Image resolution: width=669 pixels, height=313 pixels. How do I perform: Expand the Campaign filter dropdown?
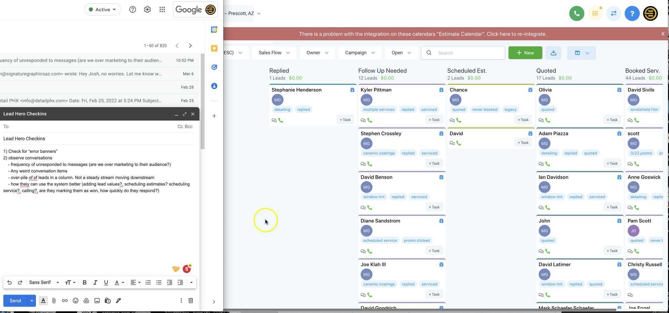(x=360, y=53)
